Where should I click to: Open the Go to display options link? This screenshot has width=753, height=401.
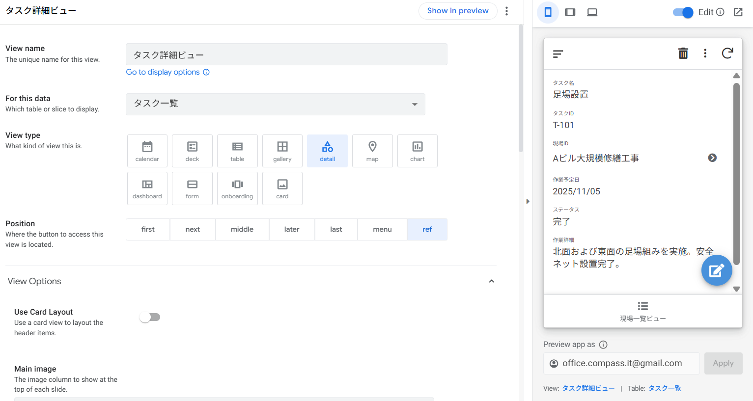[163, 72]
